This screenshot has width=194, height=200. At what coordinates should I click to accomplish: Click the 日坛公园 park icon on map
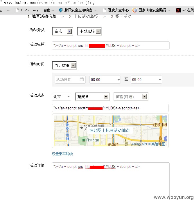pyautogui.click(x=84, y=140)
